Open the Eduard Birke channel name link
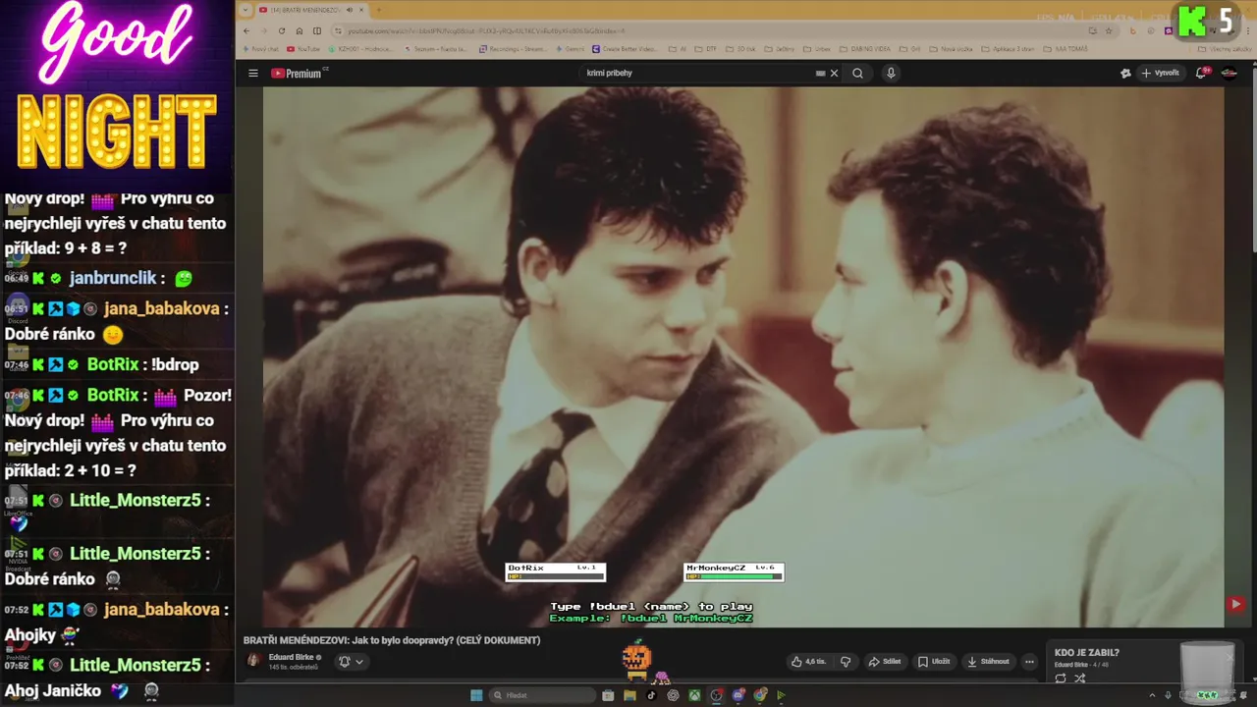This screenshot has height=707, width=1257. (x=292, y=657)
